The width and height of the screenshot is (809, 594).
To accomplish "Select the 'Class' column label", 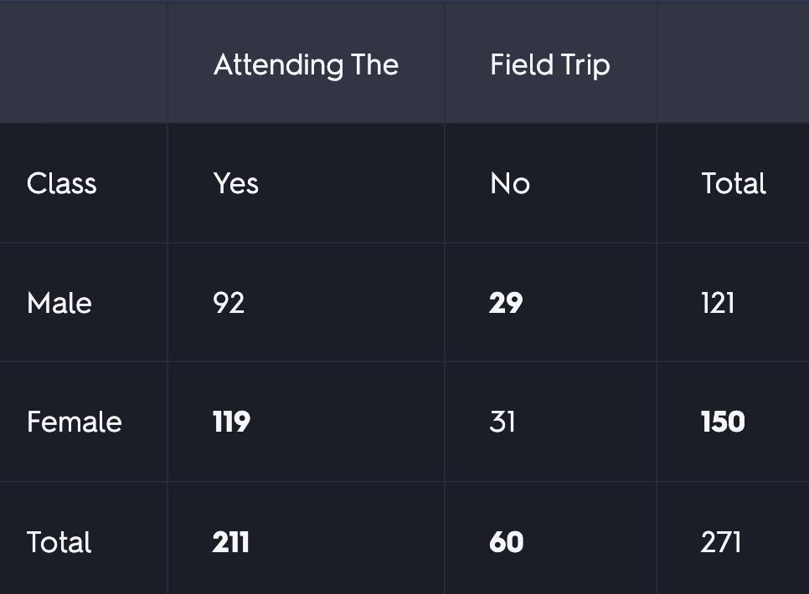I will 62,183.
